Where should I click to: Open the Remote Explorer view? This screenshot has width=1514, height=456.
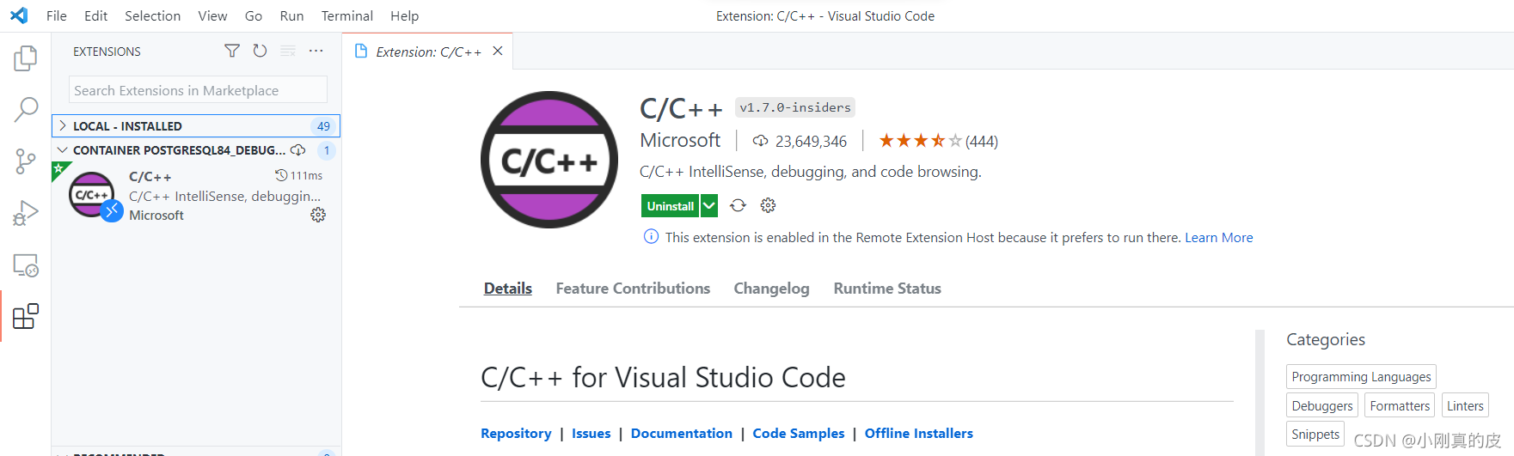tap(26, 264)
